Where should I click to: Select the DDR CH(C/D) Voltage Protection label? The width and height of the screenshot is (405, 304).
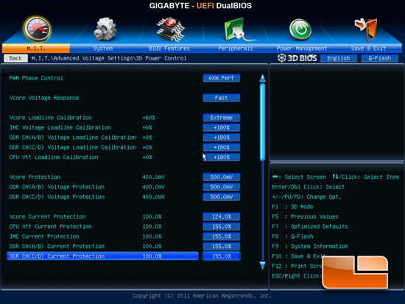coord(57,197)
